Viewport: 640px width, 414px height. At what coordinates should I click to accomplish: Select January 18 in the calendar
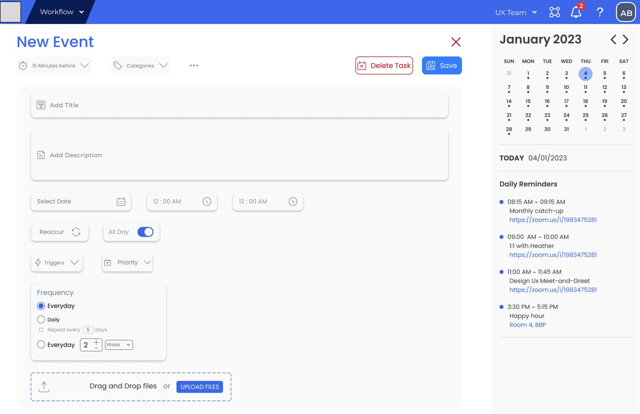pyautogui.click(x=585, y=102)
